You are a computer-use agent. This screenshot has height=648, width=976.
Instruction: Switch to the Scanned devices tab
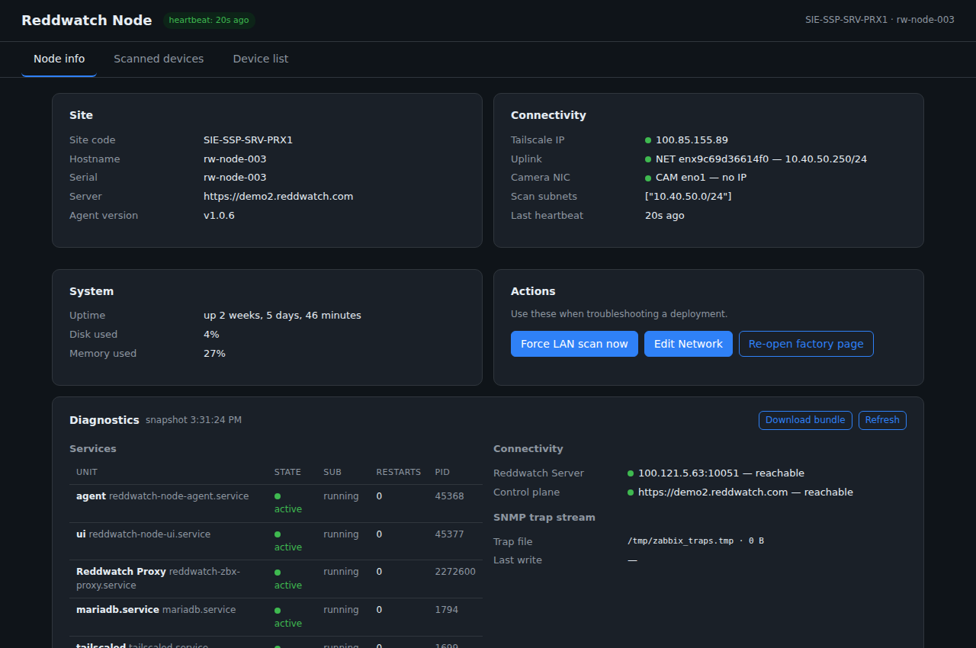coord(159,59)
